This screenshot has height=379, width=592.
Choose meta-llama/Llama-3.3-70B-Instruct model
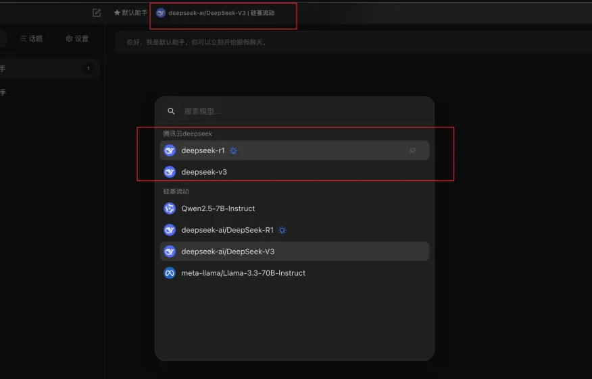click(243, 273)
